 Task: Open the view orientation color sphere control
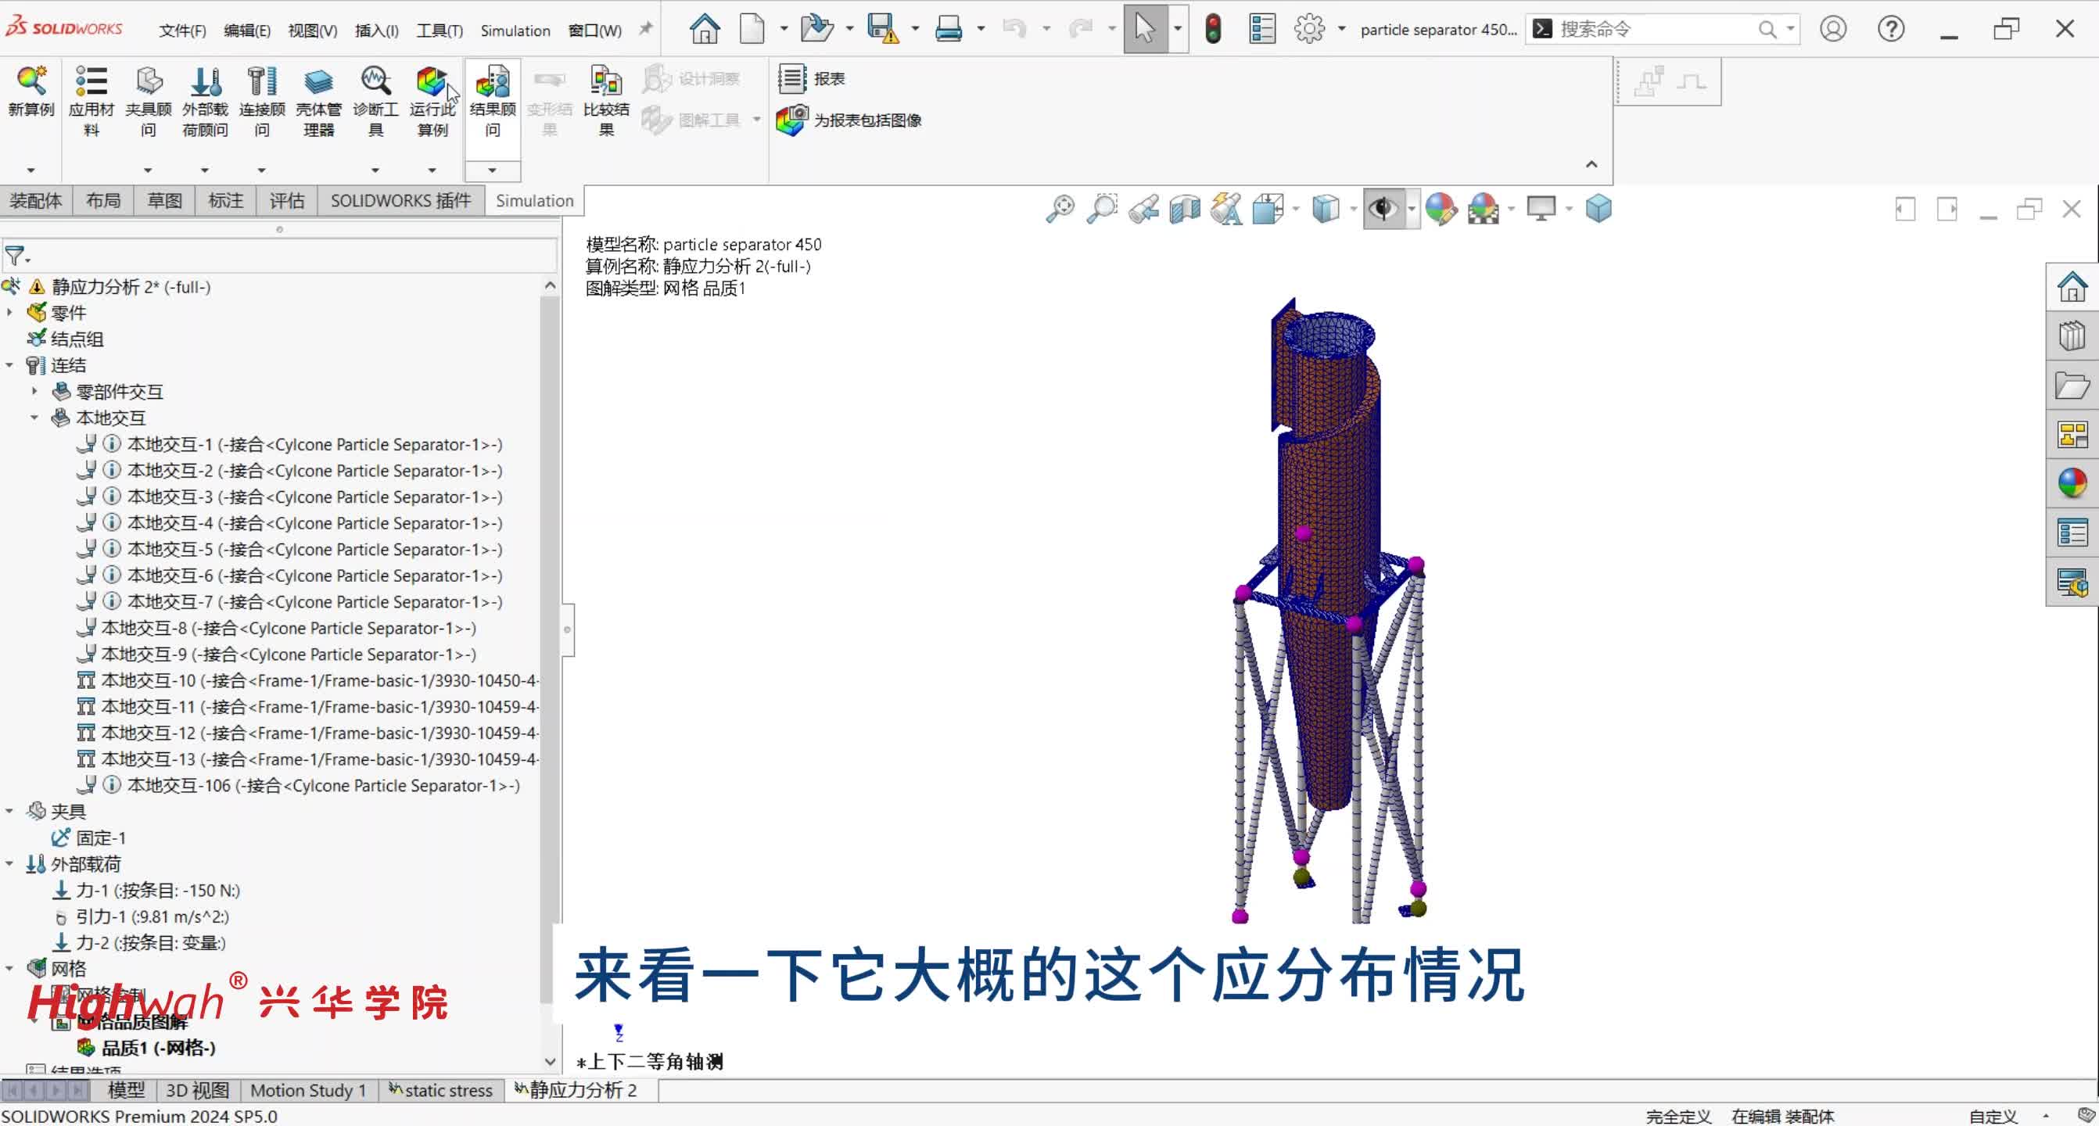pos(1441,209)
